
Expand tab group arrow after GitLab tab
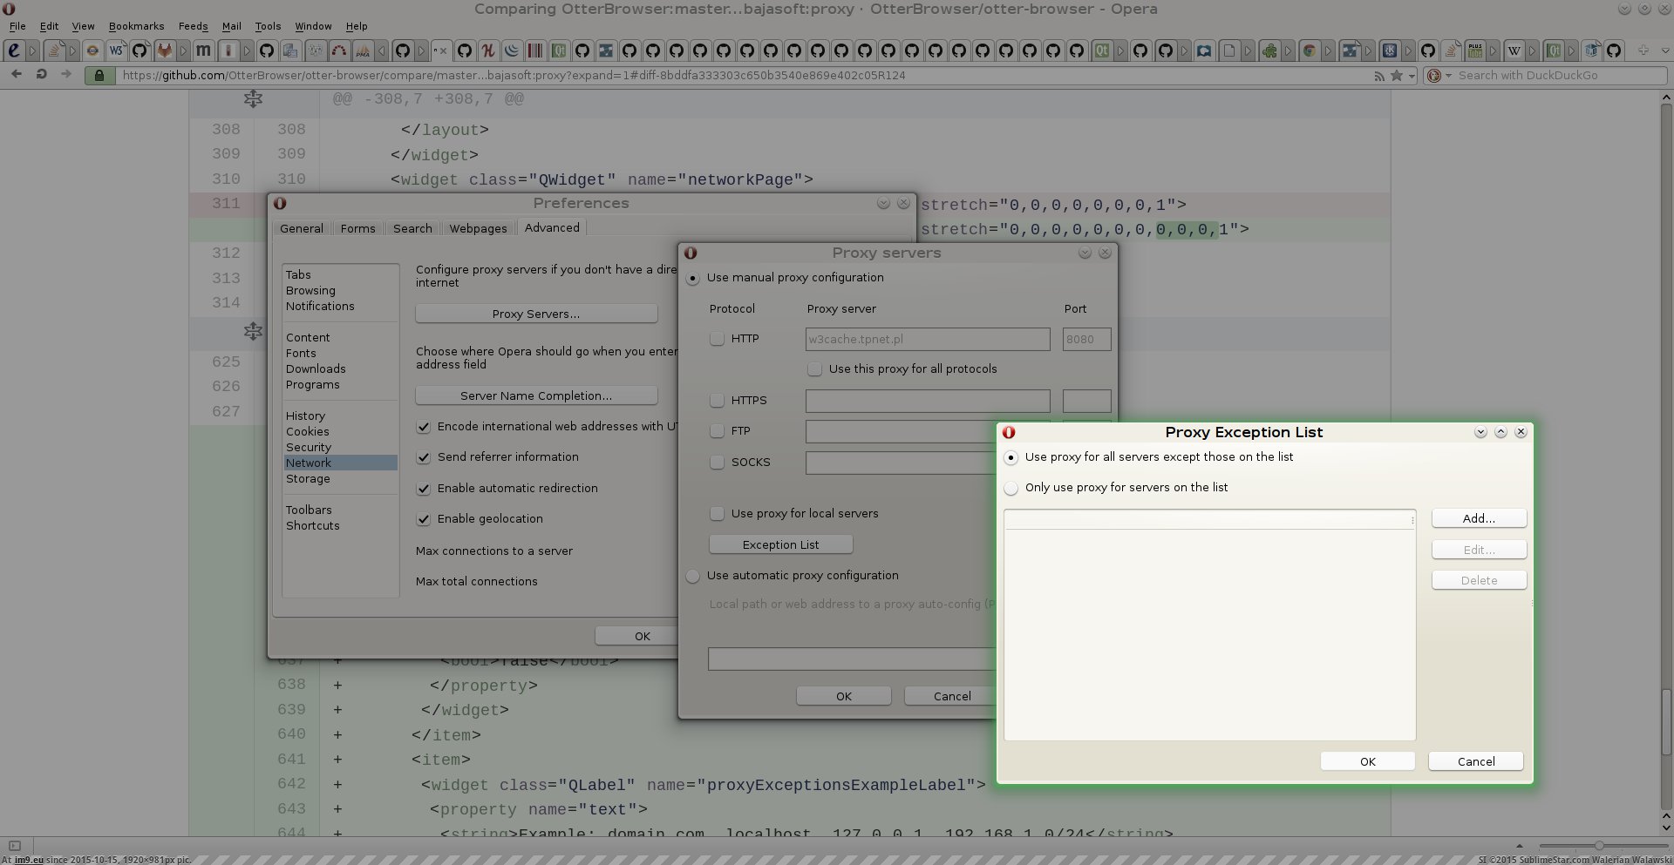tap(183, 51)
